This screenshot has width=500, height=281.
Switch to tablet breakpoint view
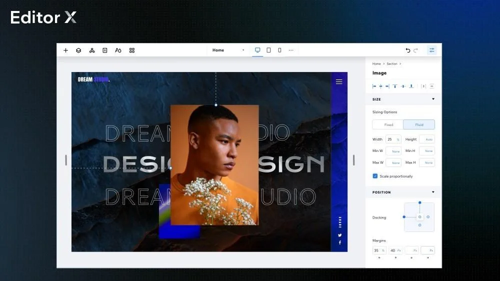tap(268, 50)
